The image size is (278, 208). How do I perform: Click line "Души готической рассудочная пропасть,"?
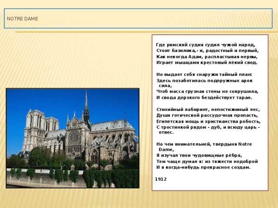coord(207,115)
